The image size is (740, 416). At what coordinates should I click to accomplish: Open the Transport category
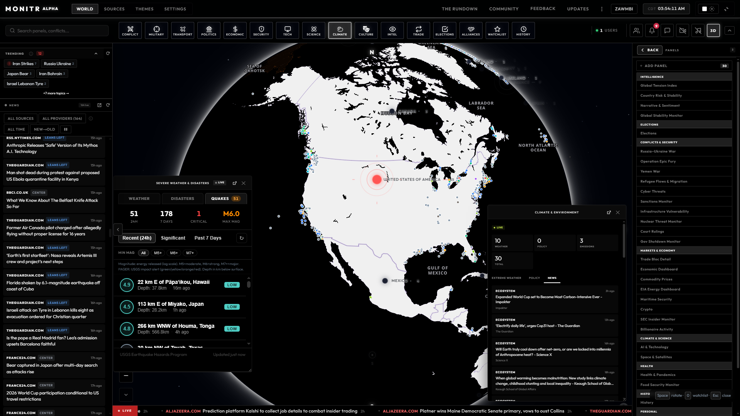click(x=183, y=30)
